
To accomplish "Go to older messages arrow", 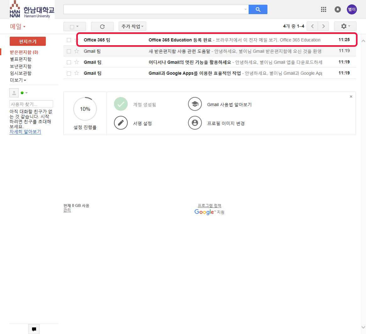I will tap(323, 26).
